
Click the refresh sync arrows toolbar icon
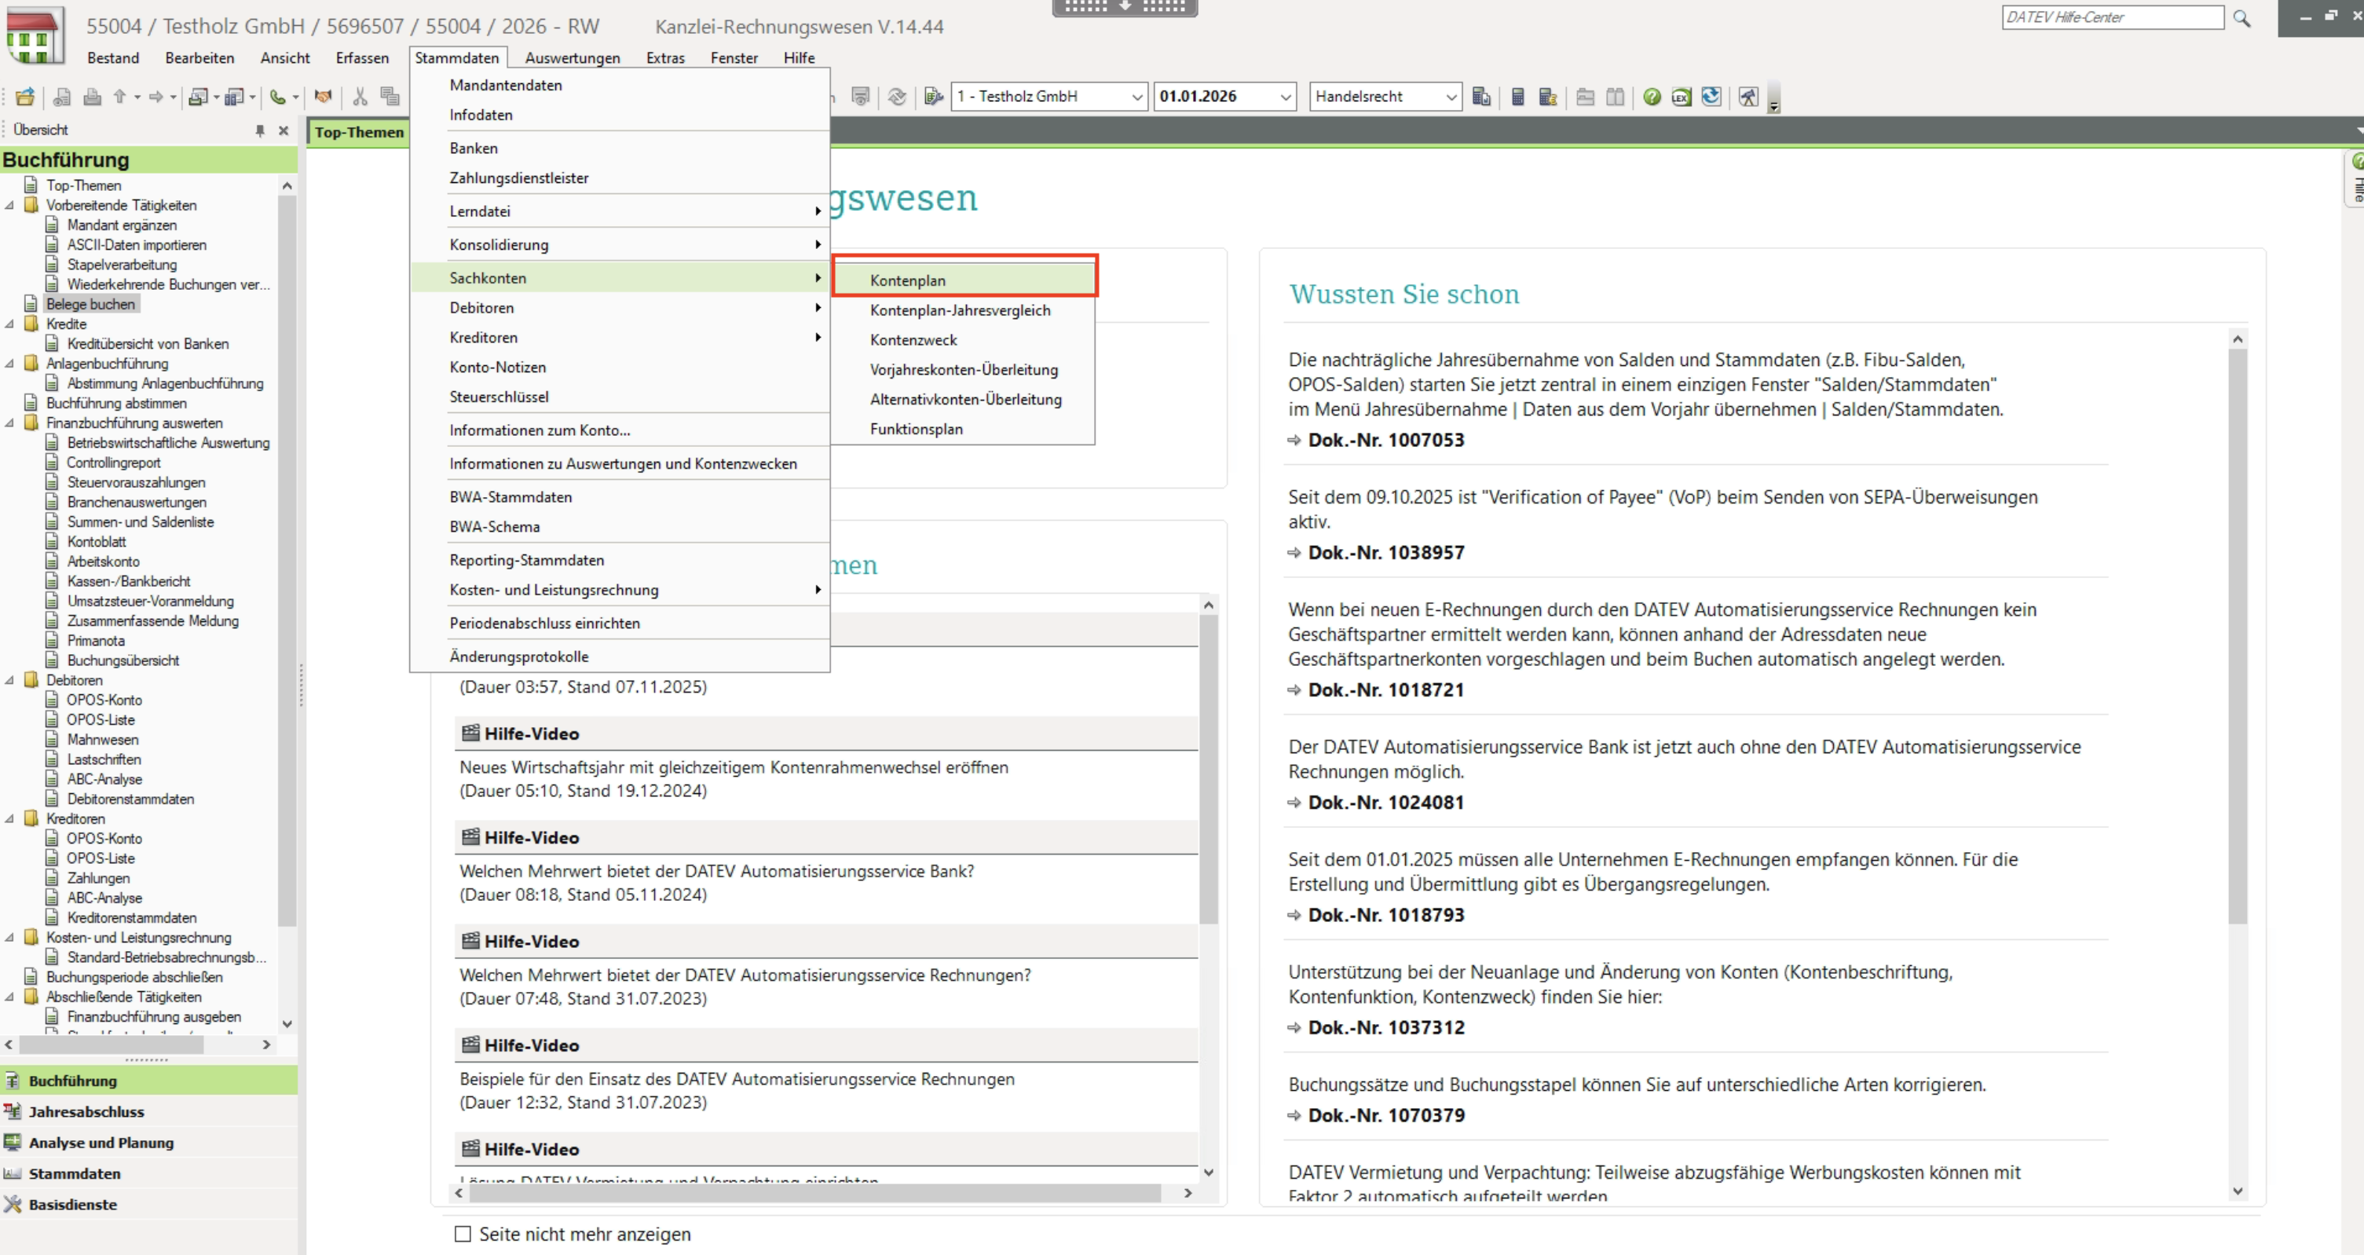point(897,97)
